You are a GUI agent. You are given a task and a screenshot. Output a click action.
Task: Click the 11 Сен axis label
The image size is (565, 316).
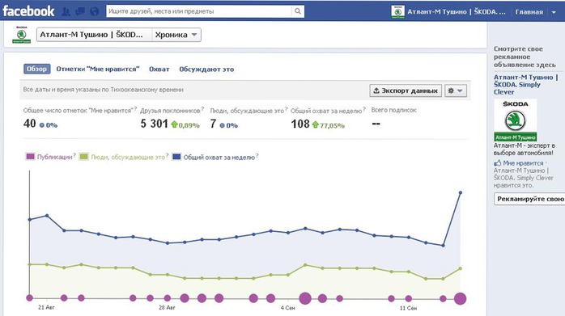coord(408,308)
